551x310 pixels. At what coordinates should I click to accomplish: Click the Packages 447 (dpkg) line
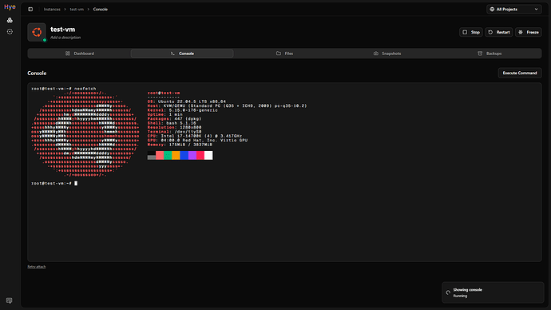pyautogui.click(x=174, y=119)
